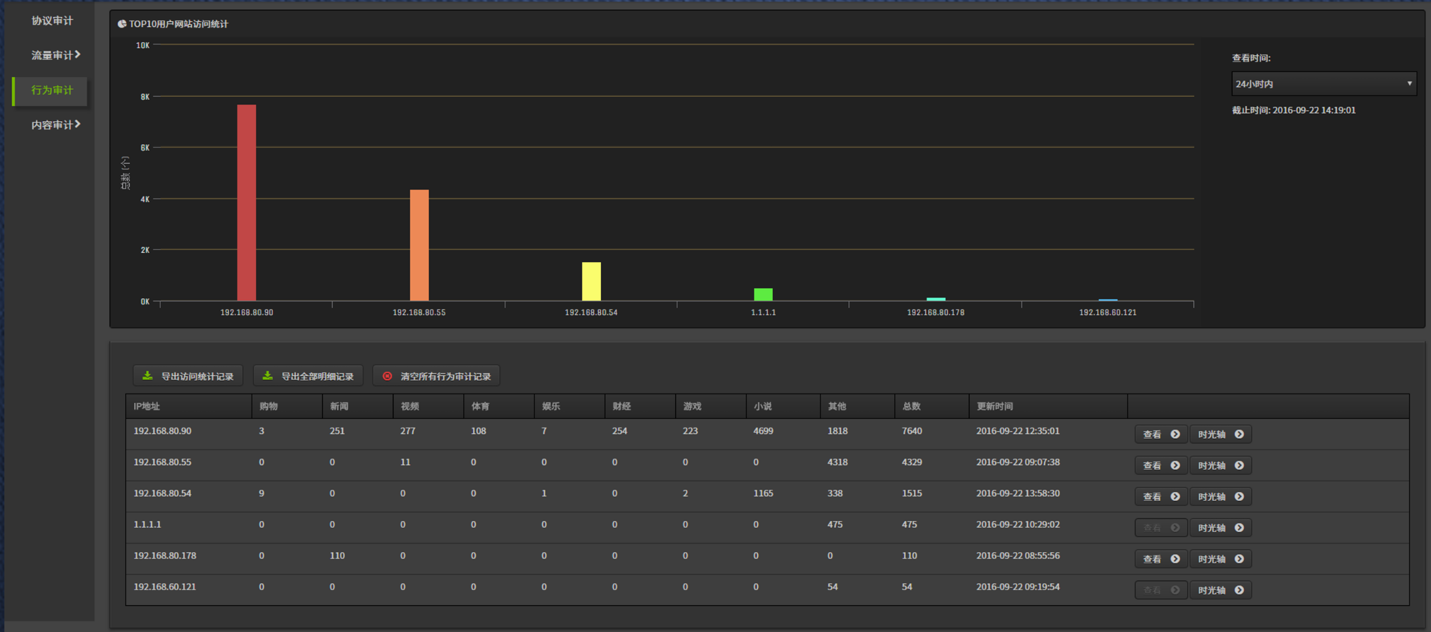This screenshot has height=632, width=1431.
Task: Click the red bar for 192.168.80.90
Action: 247,203
